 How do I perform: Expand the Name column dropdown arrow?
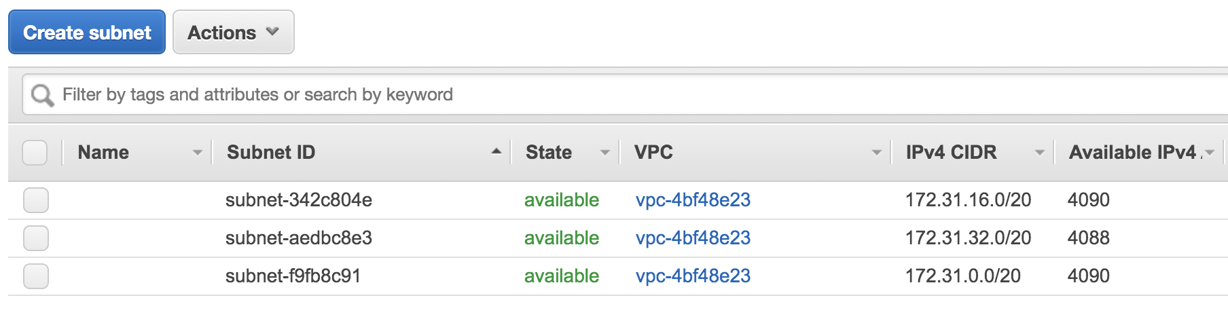pyautogui.click(x=198, y=153)
